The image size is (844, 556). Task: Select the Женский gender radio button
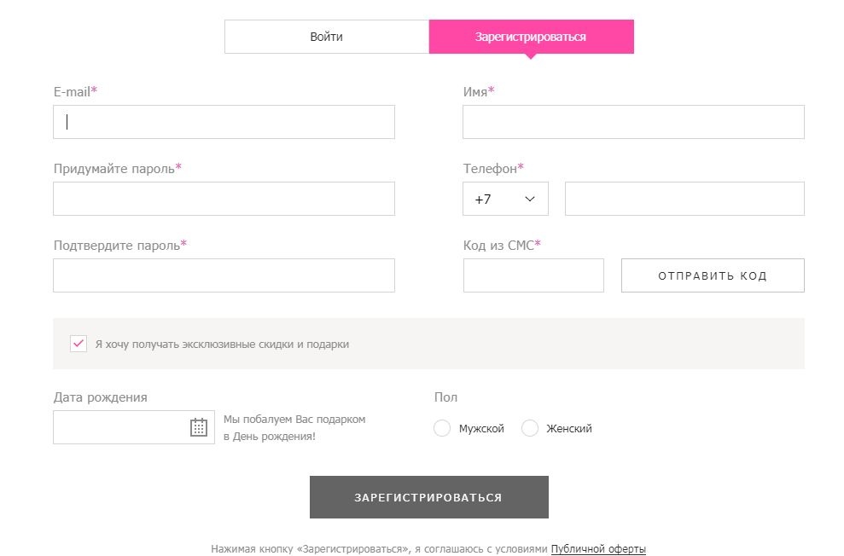pos(529,428)
